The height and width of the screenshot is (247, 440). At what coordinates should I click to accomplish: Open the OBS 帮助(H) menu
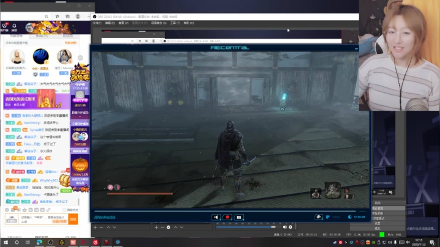189,23
